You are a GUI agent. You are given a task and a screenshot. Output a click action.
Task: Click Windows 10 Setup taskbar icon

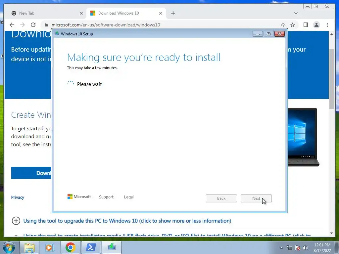111,247
